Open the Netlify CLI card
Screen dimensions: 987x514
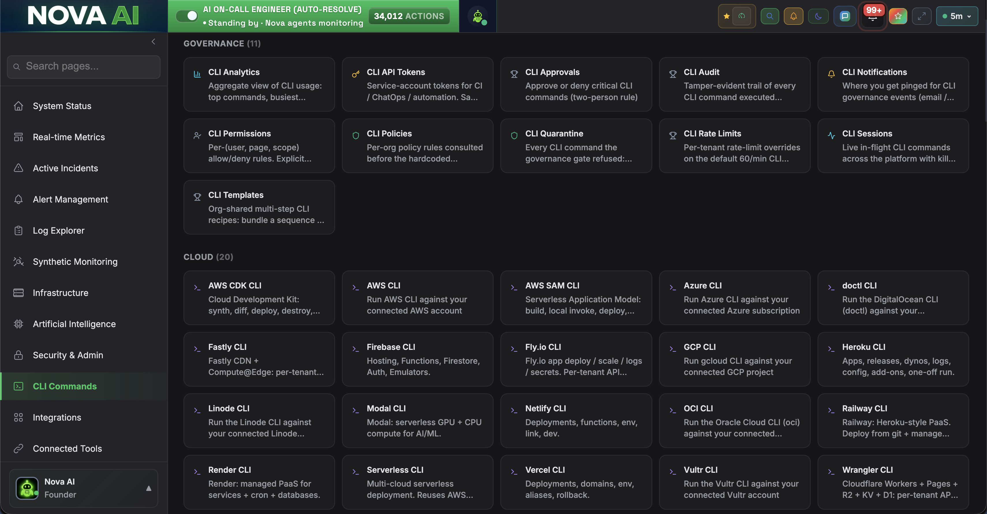(576, 421)
